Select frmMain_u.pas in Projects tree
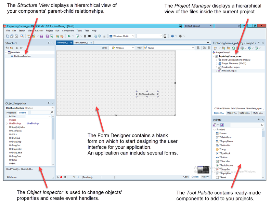Screen dimensions: 271x205 pyautogui.click(x=229, y=71)
